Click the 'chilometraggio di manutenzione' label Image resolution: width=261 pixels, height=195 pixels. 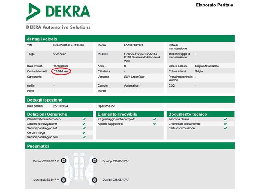point(179,55)
